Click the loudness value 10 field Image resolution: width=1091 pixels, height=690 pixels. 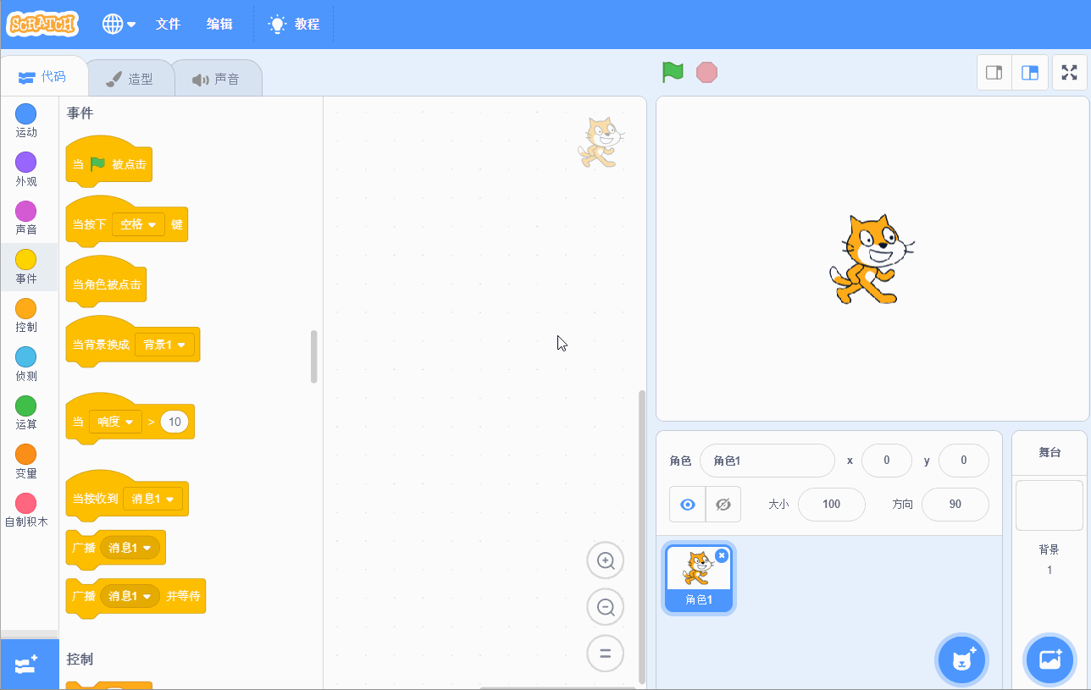click(x=174, y=421)
